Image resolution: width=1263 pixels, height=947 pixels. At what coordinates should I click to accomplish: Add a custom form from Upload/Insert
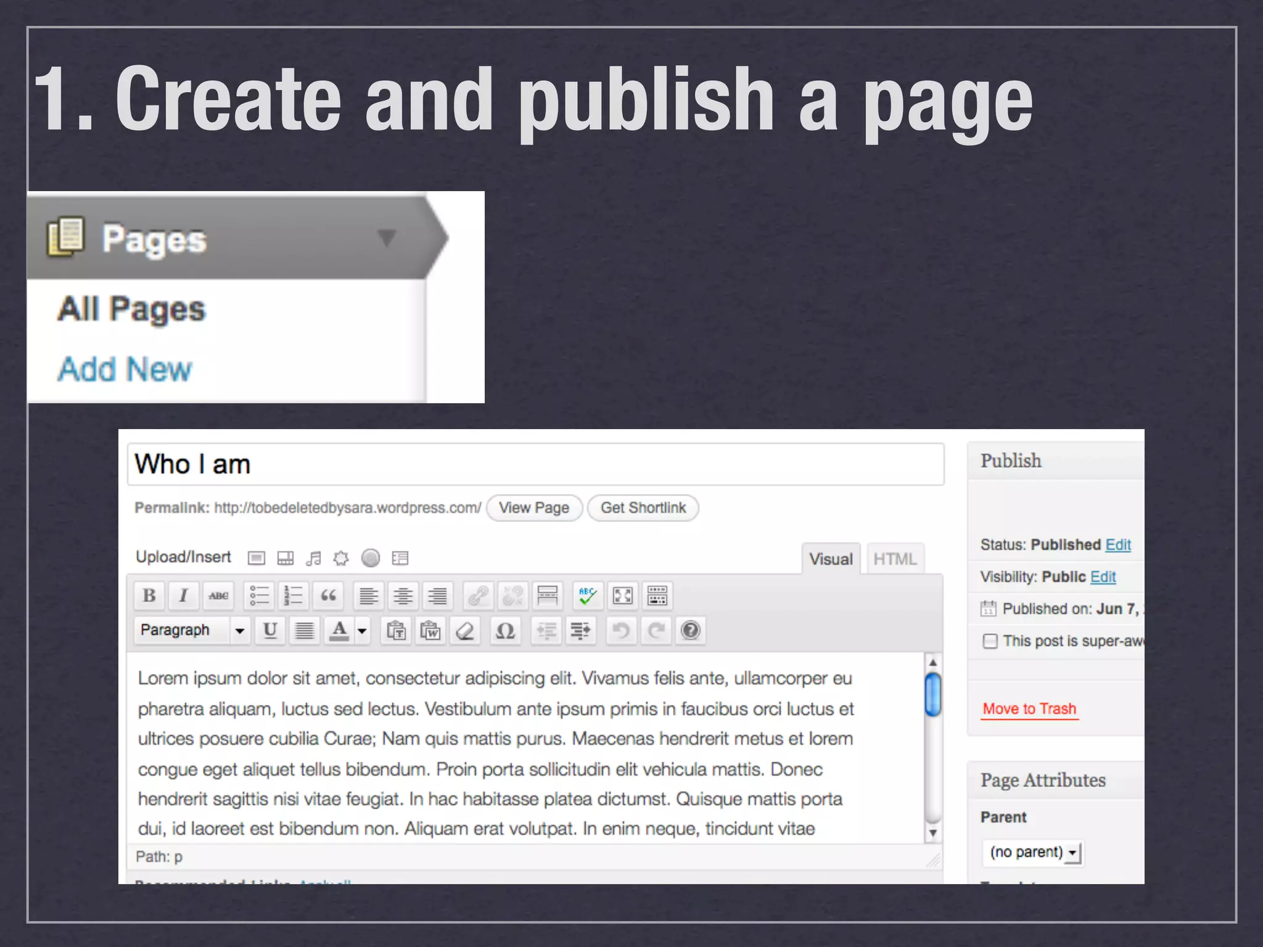[400, 558]
